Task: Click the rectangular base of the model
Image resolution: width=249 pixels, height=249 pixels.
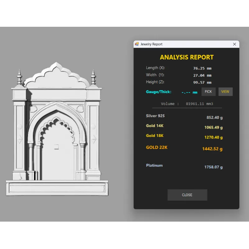Action: 57,188
